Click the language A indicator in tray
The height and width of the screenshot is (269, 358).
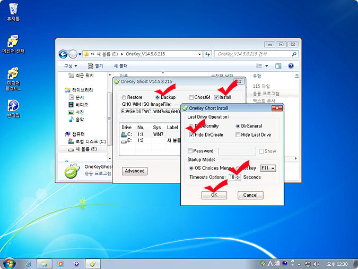pos(270,264)
